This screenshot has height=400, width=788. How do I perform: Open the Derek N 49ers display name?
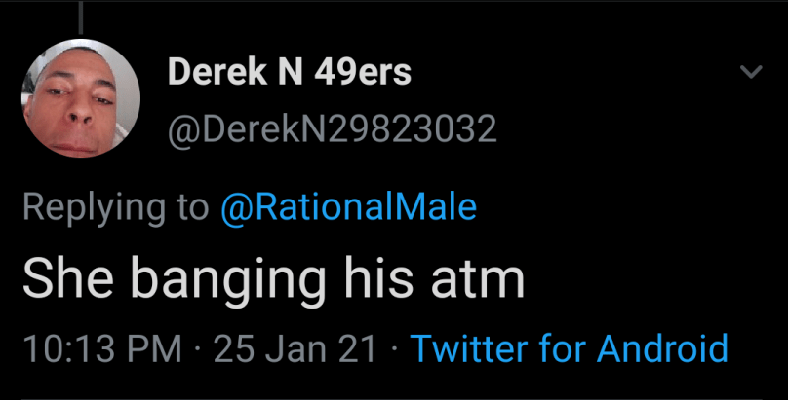click(290, 72)
